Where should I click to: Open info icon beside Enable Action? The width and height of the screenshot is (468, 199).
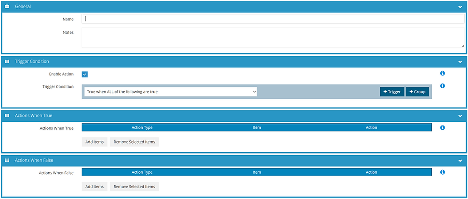point(443,73)
